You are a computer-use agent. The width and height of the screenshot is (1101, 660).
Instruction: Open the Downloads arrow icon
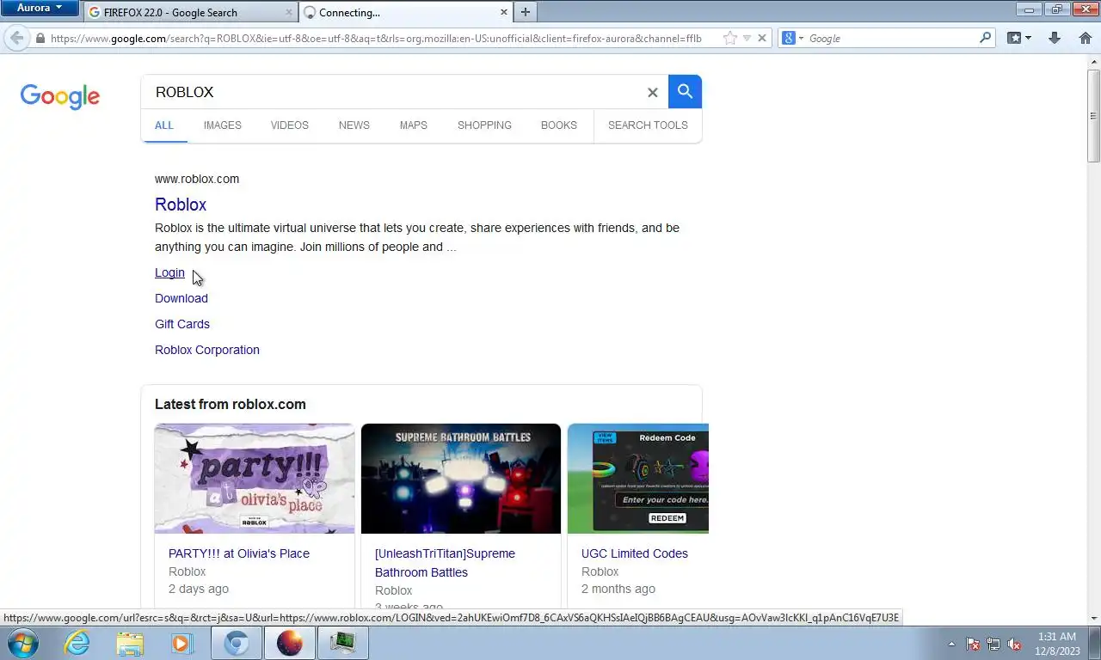click(x=1055, y=39)
